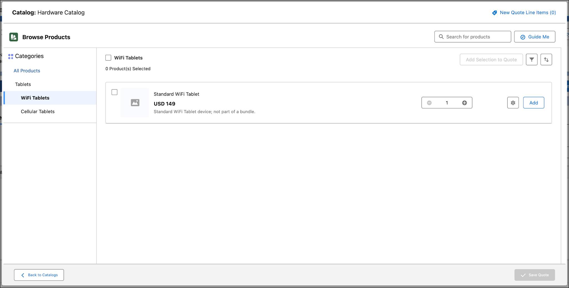Image resolution: width=569 pixels, height=288 pixels.
Task: Click the Save Quote button
Action: (535, 275)
